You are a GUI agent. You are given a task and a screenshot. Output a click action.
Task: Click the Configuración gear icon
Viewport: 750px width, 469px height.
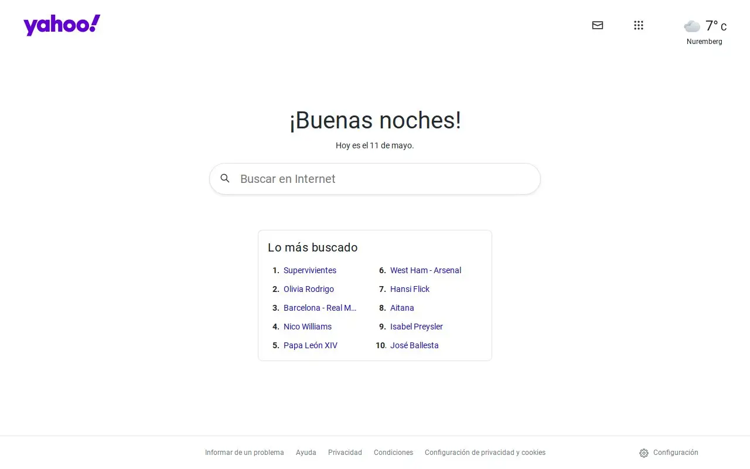click(644, 453)
